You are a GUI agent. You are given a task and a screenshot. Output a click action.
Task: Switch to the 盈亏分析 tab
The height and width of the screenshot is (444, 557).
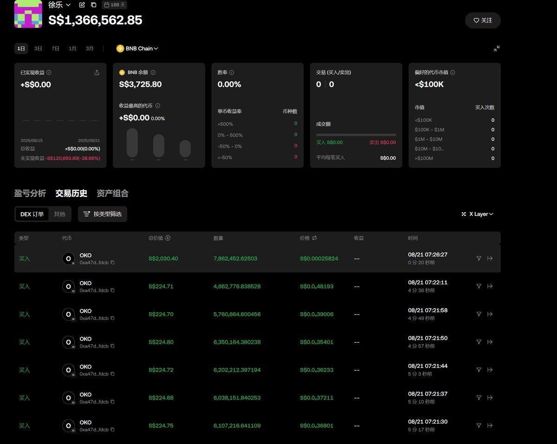point(30,193)
